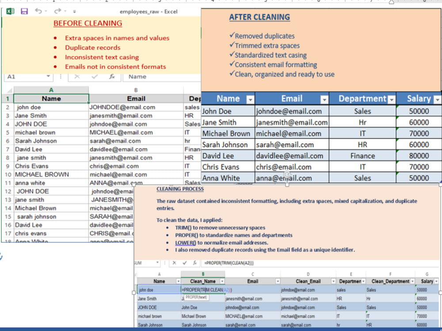
Task: Click the Finance department cell in cleaned table
Action: (362, 156)
